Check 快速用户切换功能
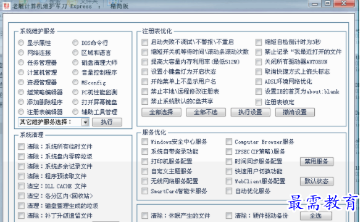363x222 pixels. (229, 171)
